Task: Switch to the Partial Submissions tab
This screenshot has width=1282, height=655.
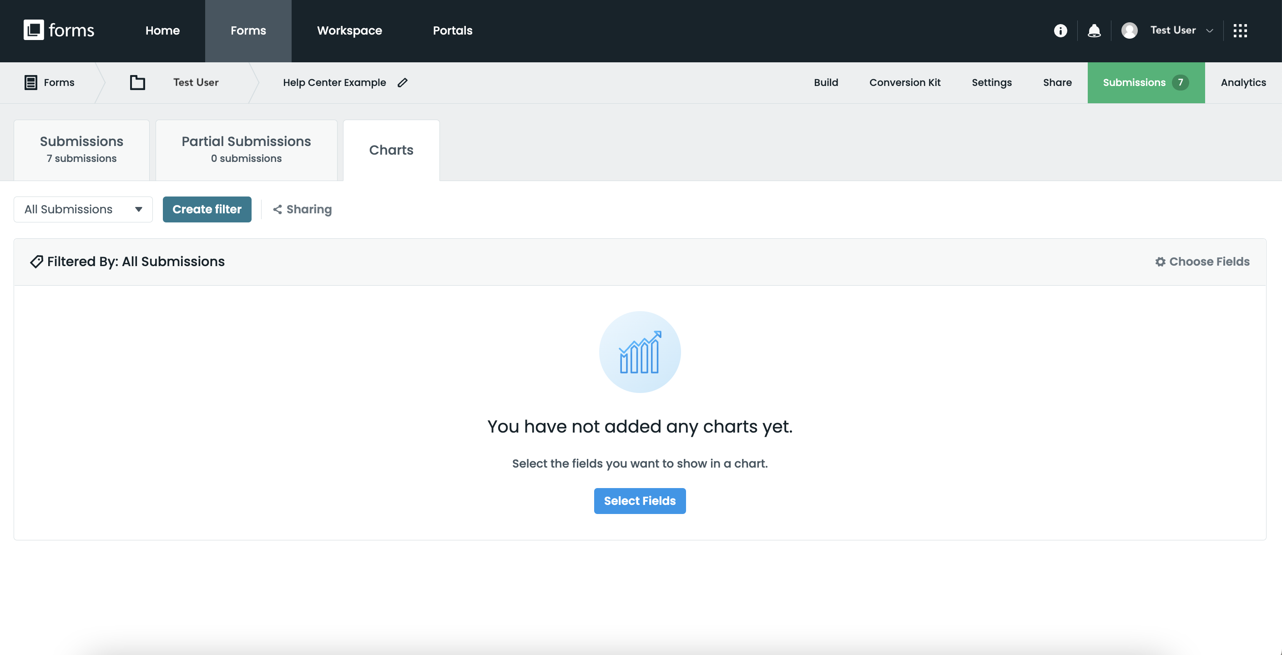Action: point(246,150)
